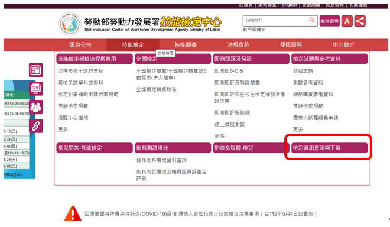Open the 中心簡介 menu
Viewport: 390px width, 227px height.
pyautogui.click(x=343, y=45)
